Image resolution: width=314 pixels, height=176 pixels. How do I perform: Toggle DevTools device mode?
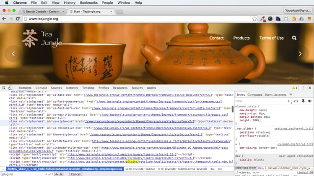[10, 88]
